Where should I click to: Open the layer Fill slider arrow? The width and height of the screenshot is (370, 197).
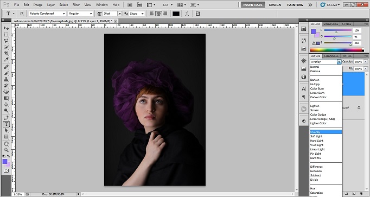pyautogui.click(x=366, y=69)
